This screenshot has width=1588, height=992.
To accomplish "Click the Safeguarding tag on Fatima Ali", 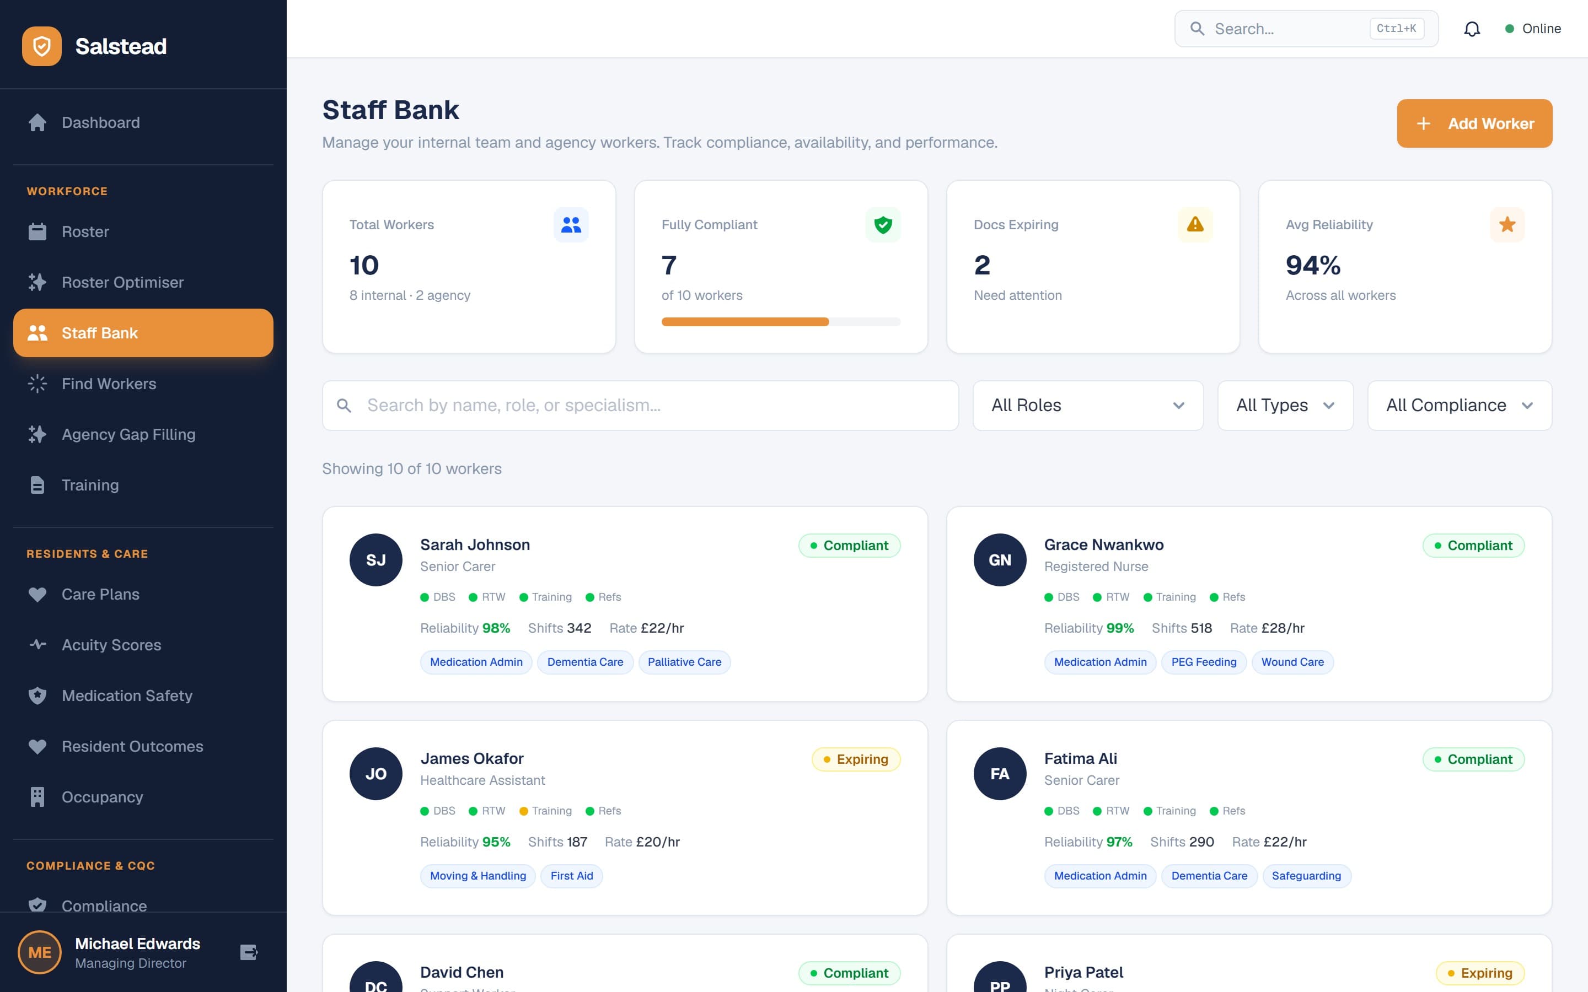I will (1306, 876).
